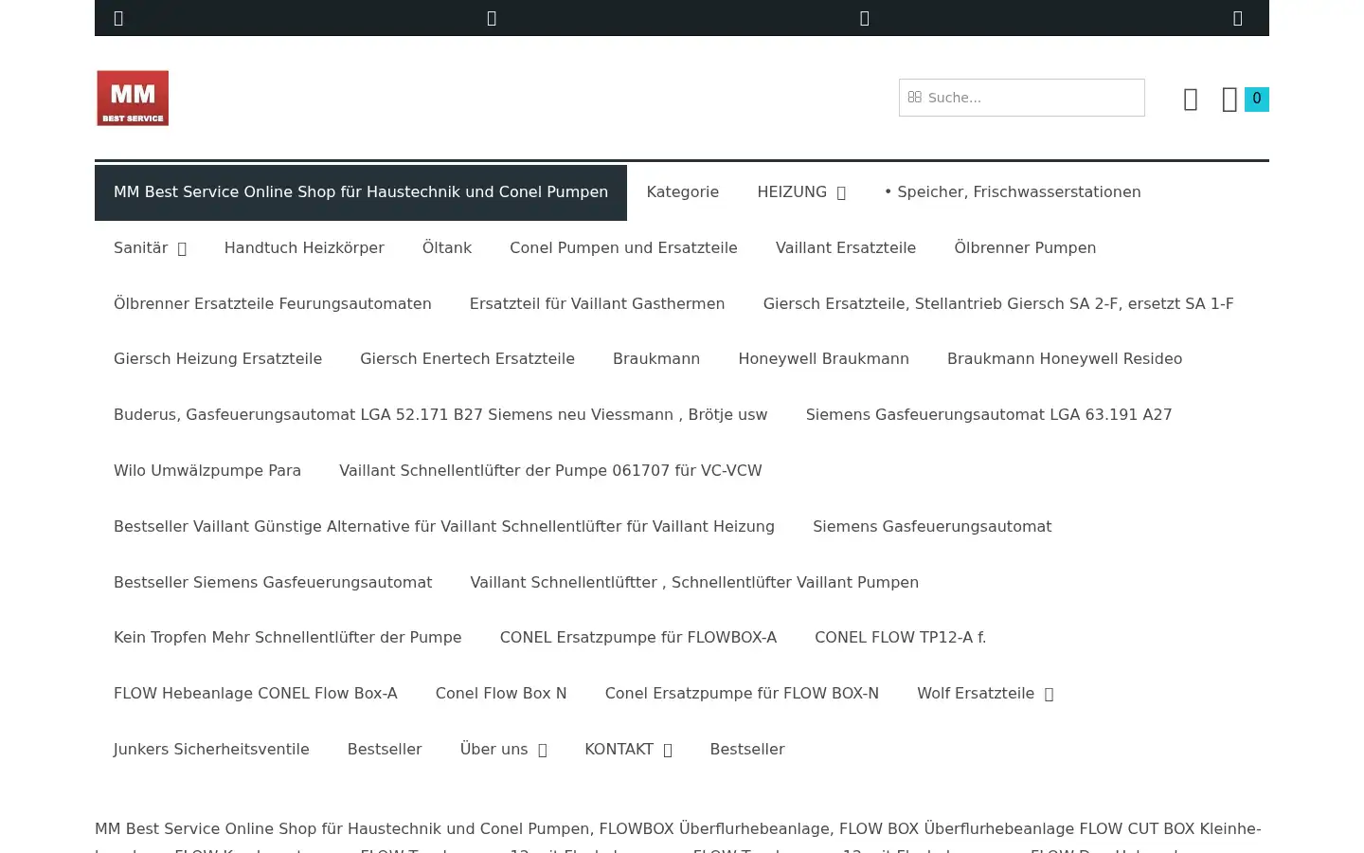1364x853 pixels.
Task: Open the user account icon beside search
Action: (x=1191, y=100)
